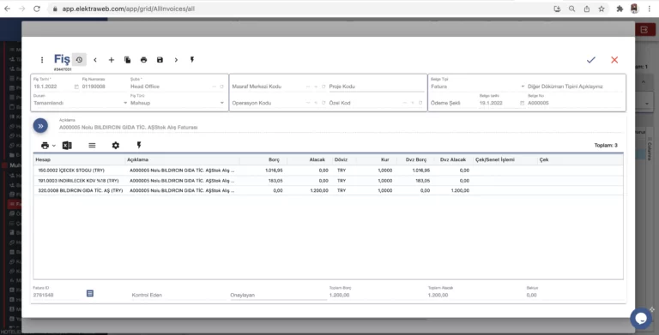Expand the panel with double-arrow round button
Viewport: 659px width, 335px height.
point(40,126)
